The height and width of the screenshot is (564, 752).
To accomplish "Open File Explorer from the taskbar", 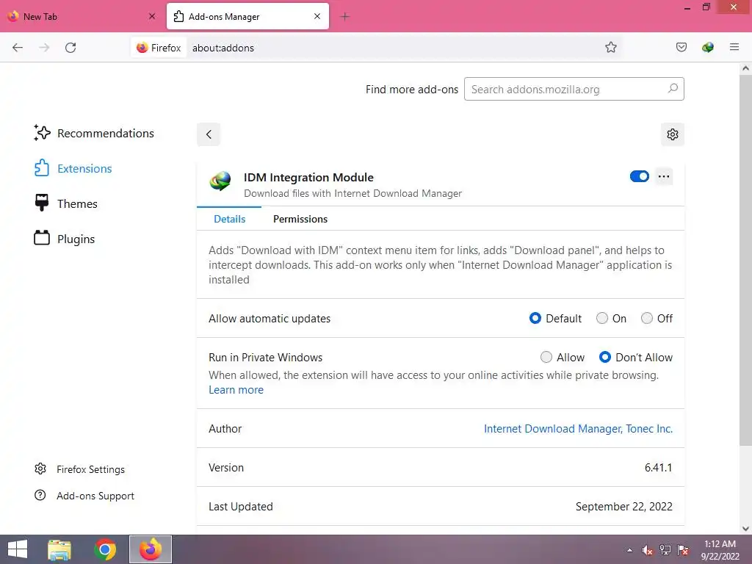I will 59,549.
